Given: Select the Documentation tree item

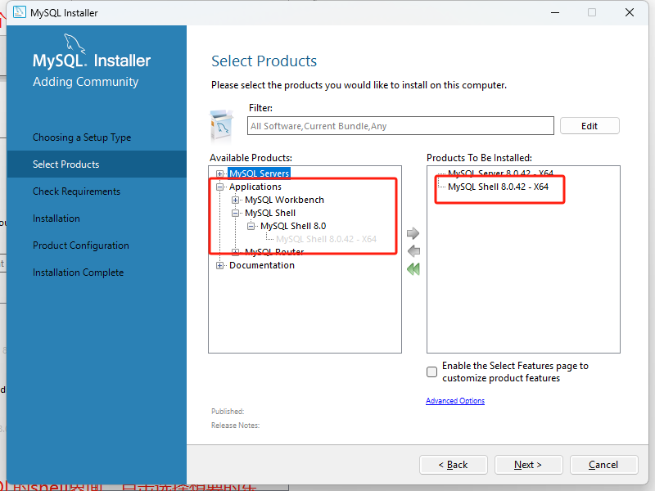Looking at the screenshot, I should [x=262, y=265].
